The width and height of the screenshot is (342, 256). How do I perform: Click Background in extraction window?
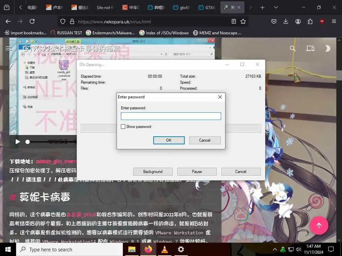pos(153,172)
